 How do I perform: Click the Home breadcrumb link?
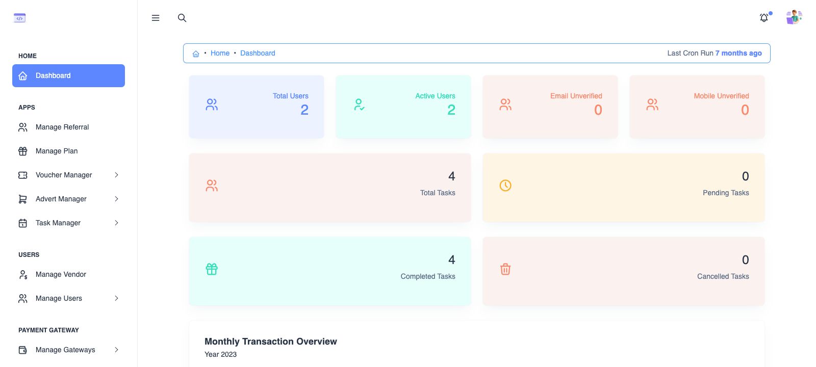click(x=220, y=53)
